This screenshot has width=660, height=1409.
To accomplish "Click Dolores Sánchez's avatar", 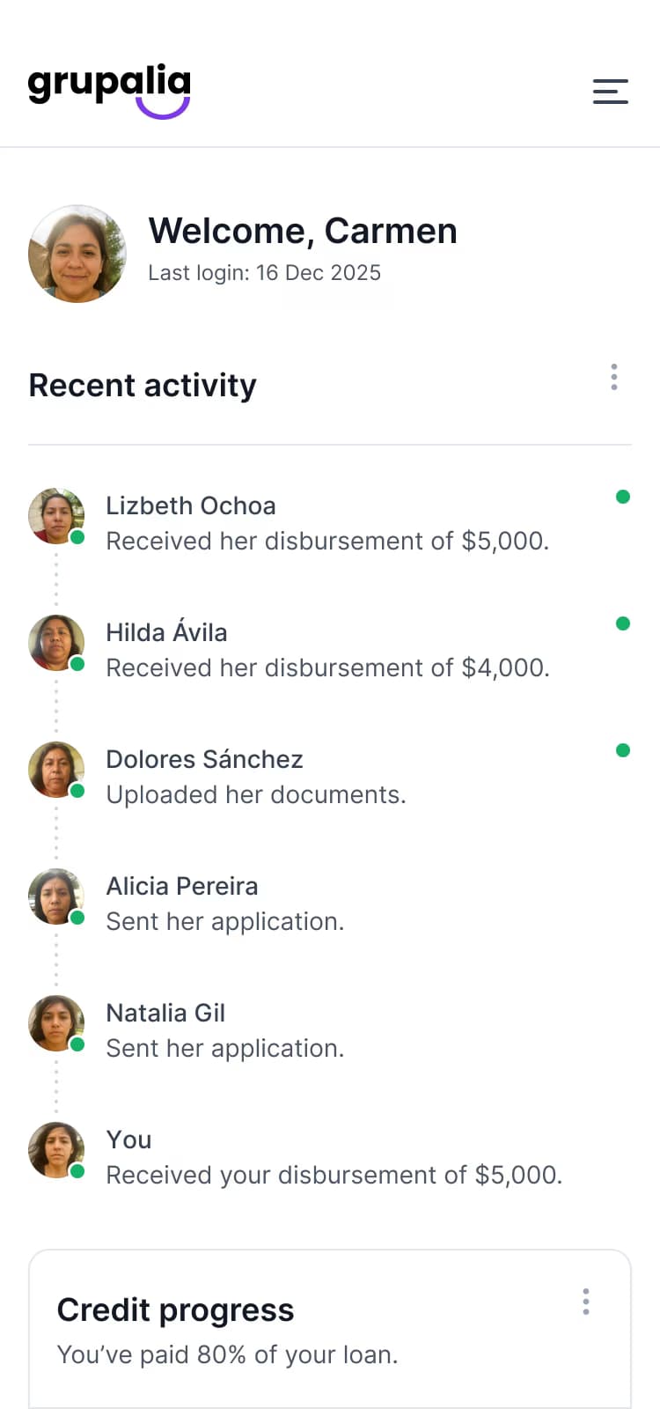I will coord(56,770).
